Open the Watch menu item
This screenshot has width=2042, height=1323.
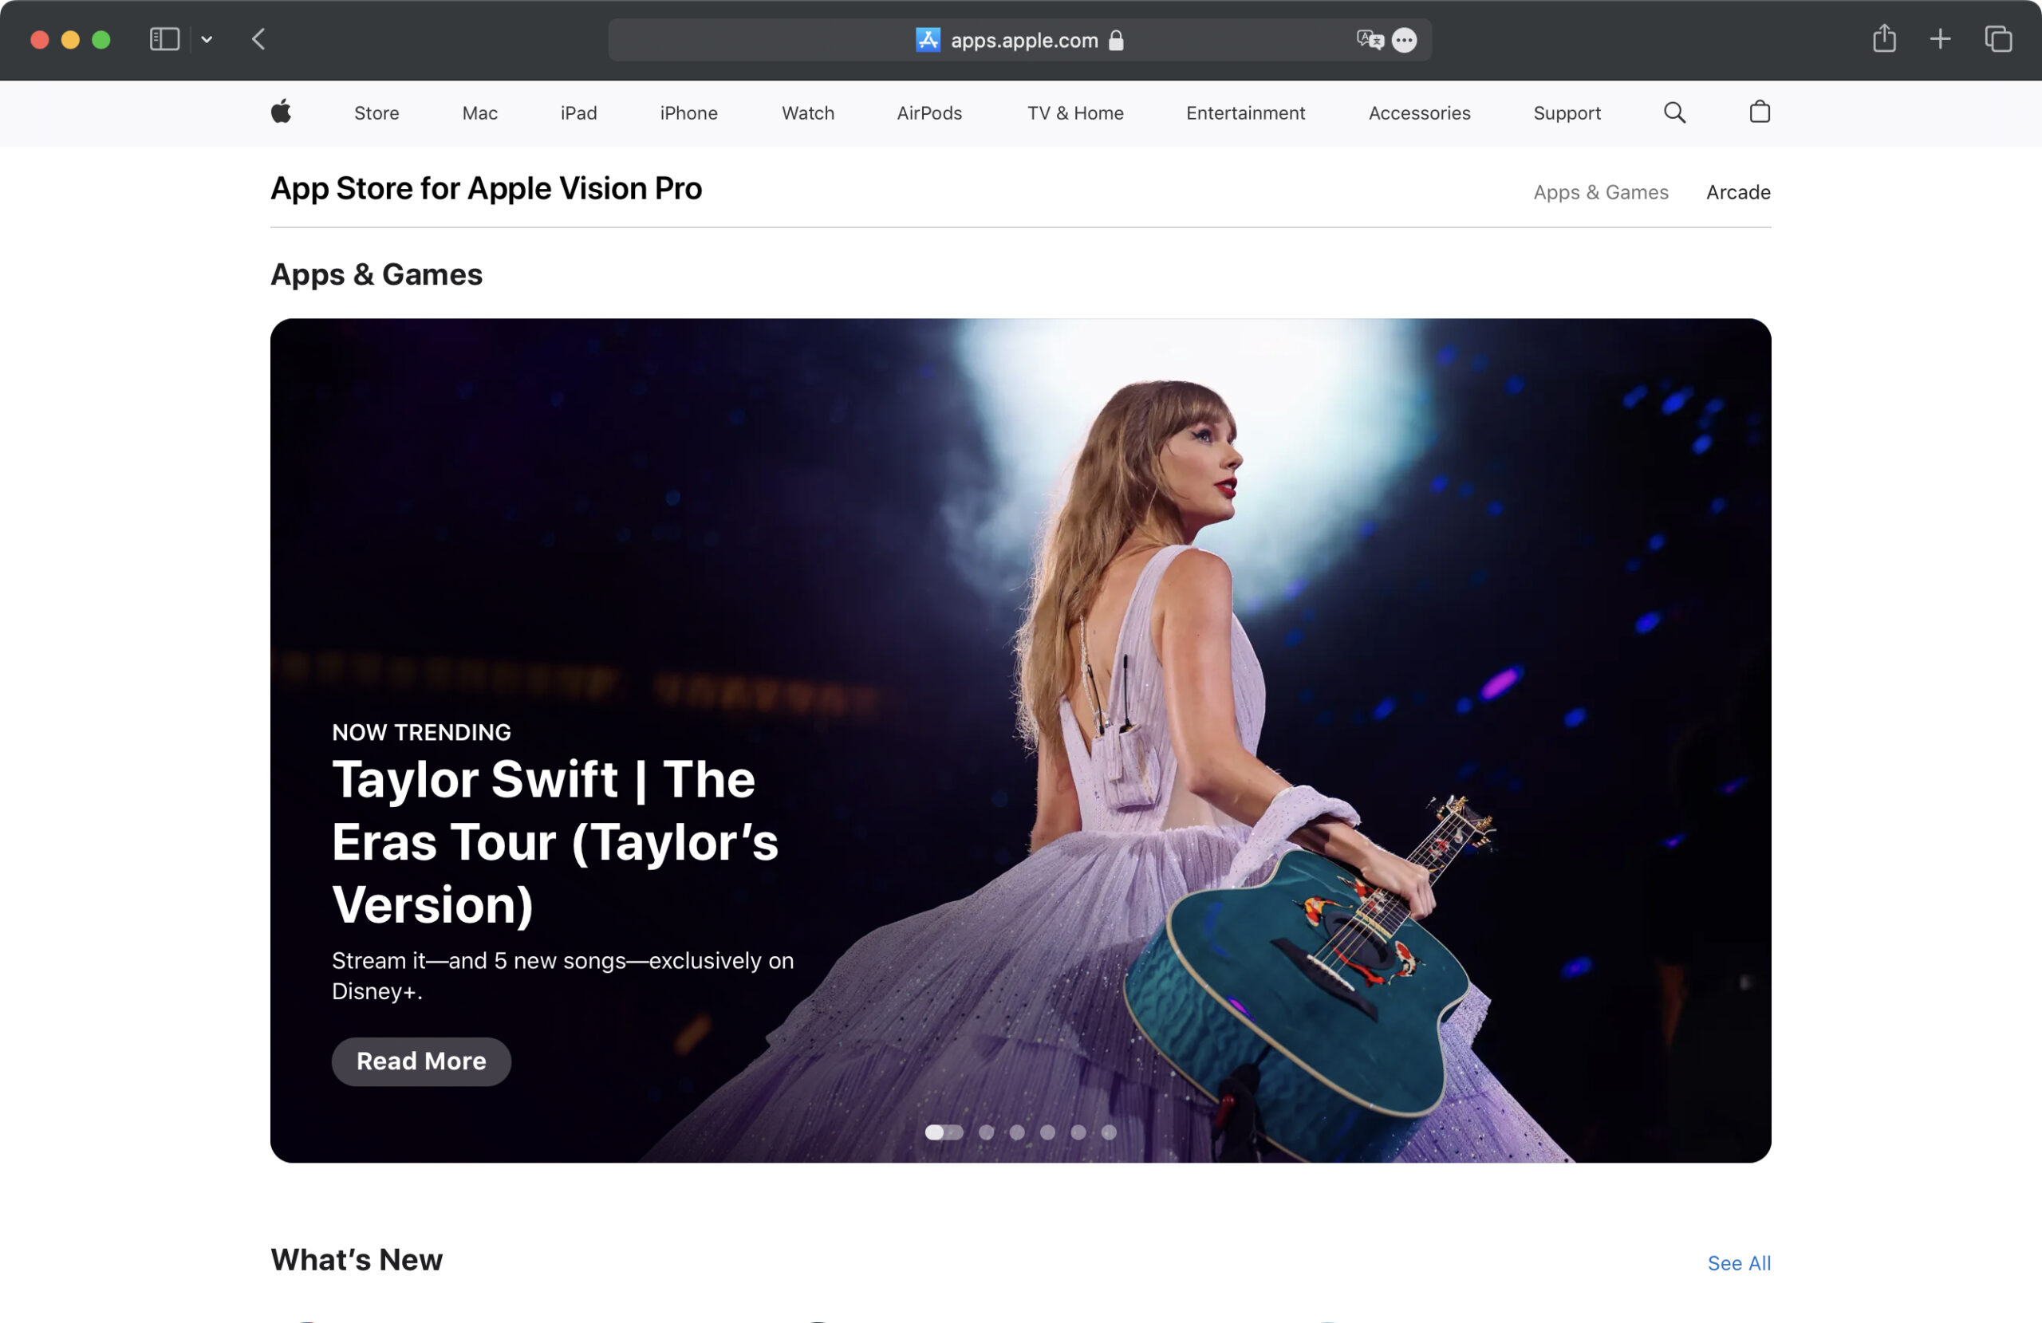click(x=807, y=113)
